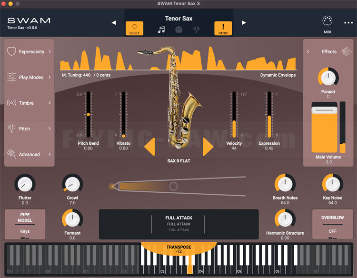Click the RESET button

coord(134,28)
